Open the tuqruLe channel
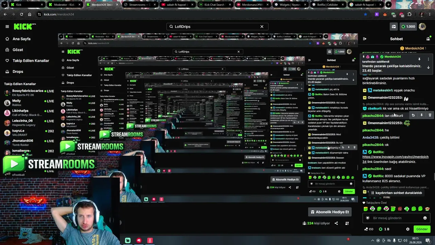Image resolution: width=435 pixels, height=245 pixels. tap(29, 132)
